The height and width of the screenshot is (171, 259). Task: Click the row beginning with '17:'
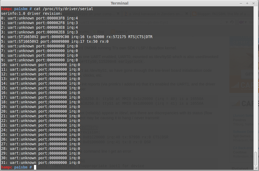pos(41,98)
